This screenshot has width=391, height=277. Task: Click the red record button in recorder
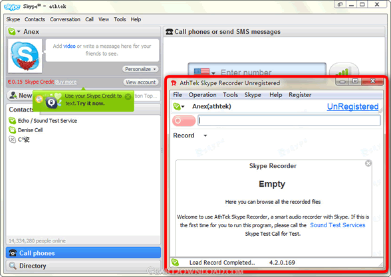(x=184, y=121)
